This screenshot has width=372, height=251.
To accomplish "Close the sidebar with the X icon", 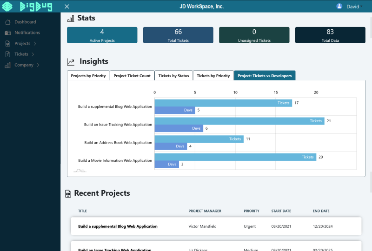I will pos(67,7).
